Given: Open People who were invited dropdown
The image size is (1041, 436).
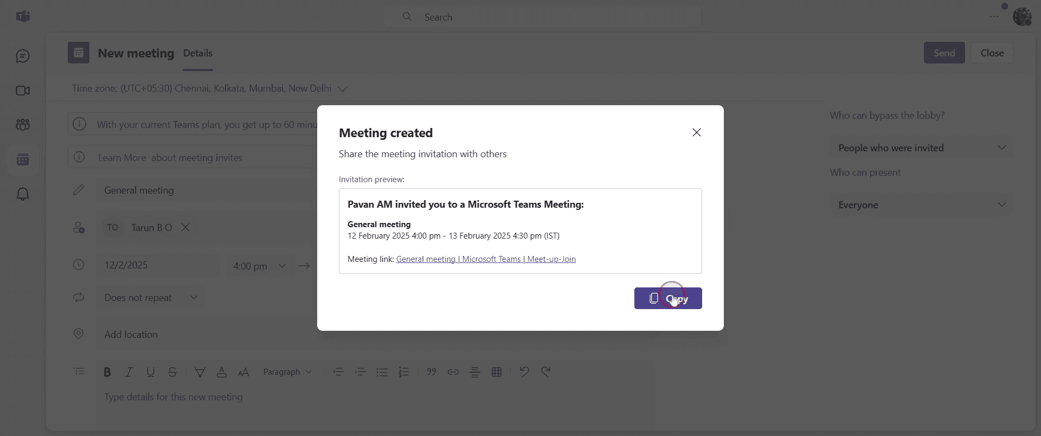Looking at the screenshot, I should (x=921, y=148).
